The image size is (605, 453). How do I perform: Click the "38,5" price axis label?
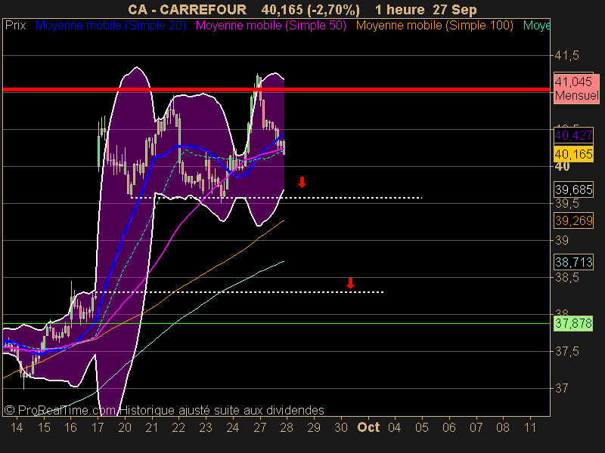(566, 277)
